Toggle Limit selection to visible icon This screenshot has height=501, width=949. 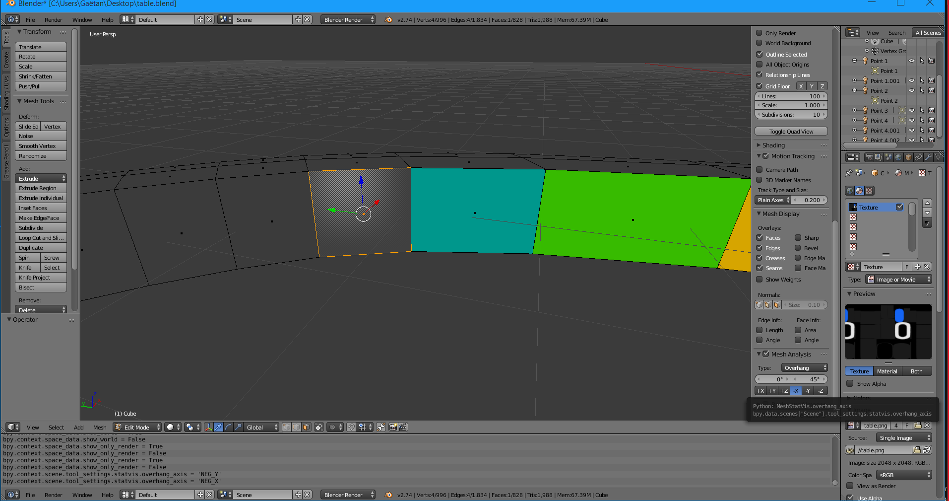(x=319, y=427)
